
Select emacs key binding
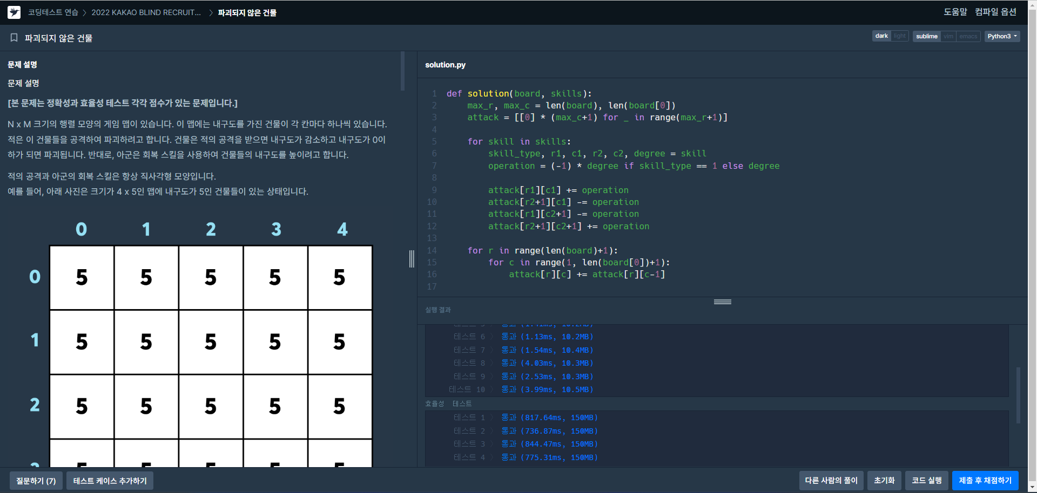[968, 36]
